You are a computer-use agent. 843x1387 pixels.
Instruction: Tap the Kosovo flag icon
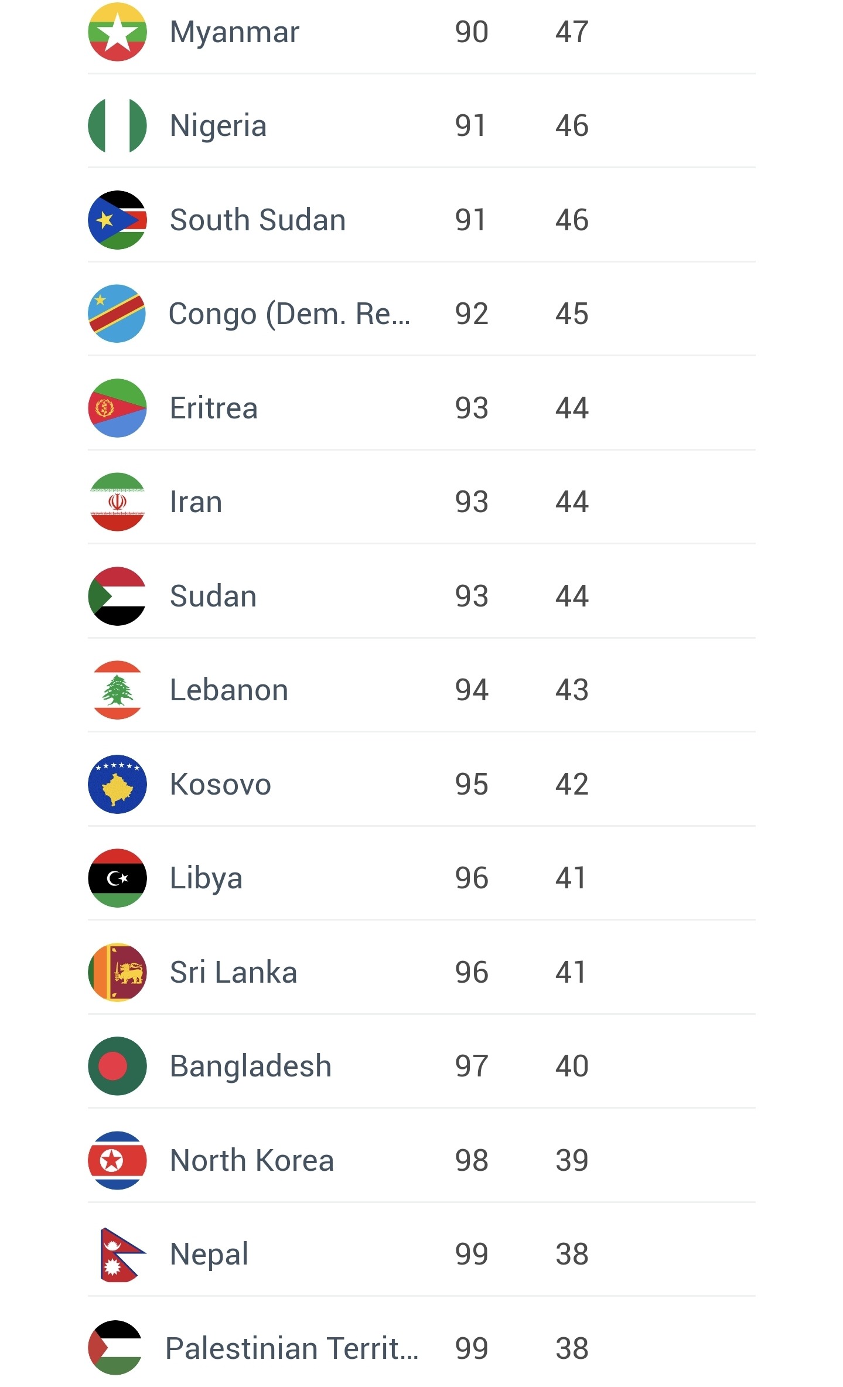coord(117,784)
